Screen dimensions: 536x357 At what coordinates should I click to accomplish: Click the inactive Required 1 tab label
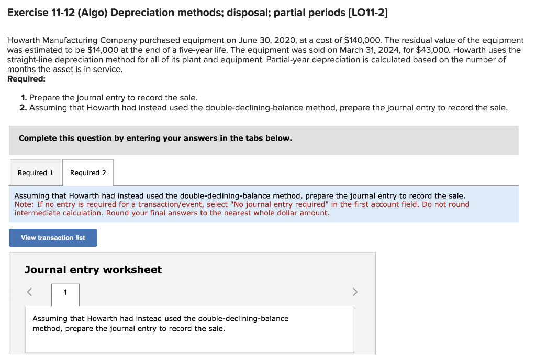coord(35,172)
